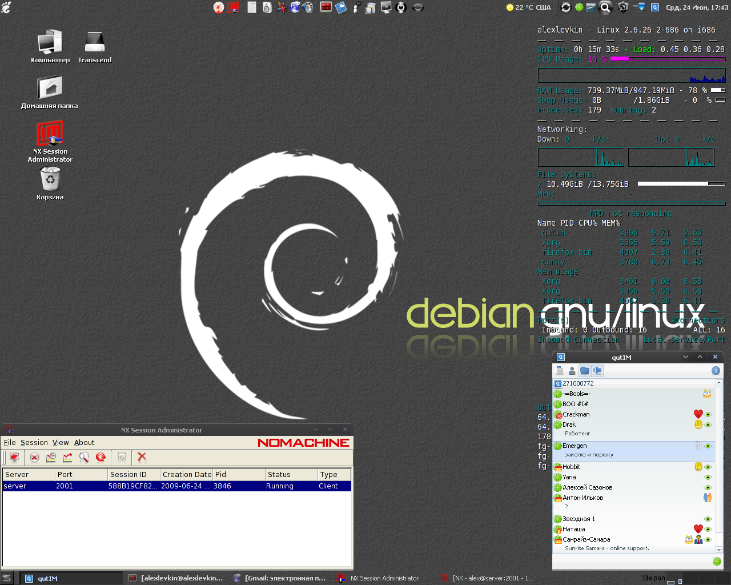Image resolution: width=731 pixels, height=585 pixels.
Task: Open the qutIM status flower menu at bottom
Action: [x=717, y=562]
